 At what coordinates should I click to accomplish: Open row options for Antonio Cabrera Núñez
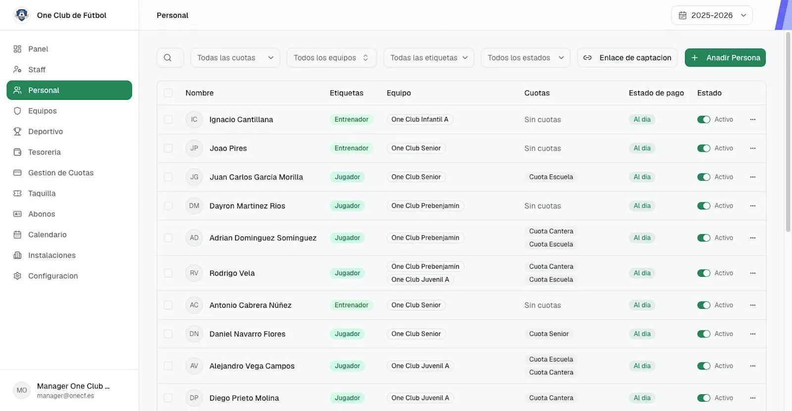click(x=752, y=305)
